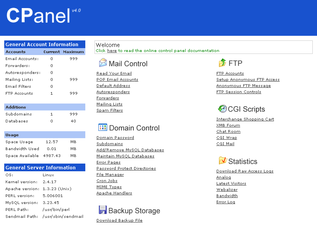Go to POP Email Accounts

(x=117, y=80)
